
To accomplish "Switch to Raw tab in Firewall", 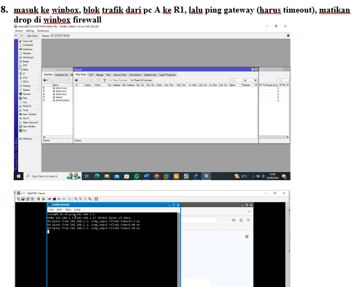I will click(x=108, y=75).
